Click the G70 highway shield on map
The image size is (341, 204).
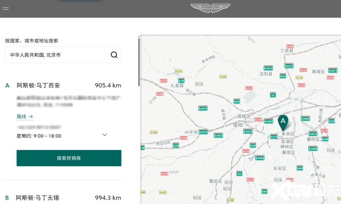pos(182,81)
